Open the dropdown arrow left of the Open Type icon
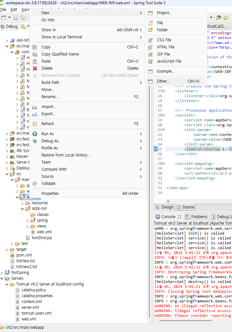The image size is (232, 332). click(x=211, y=17)
